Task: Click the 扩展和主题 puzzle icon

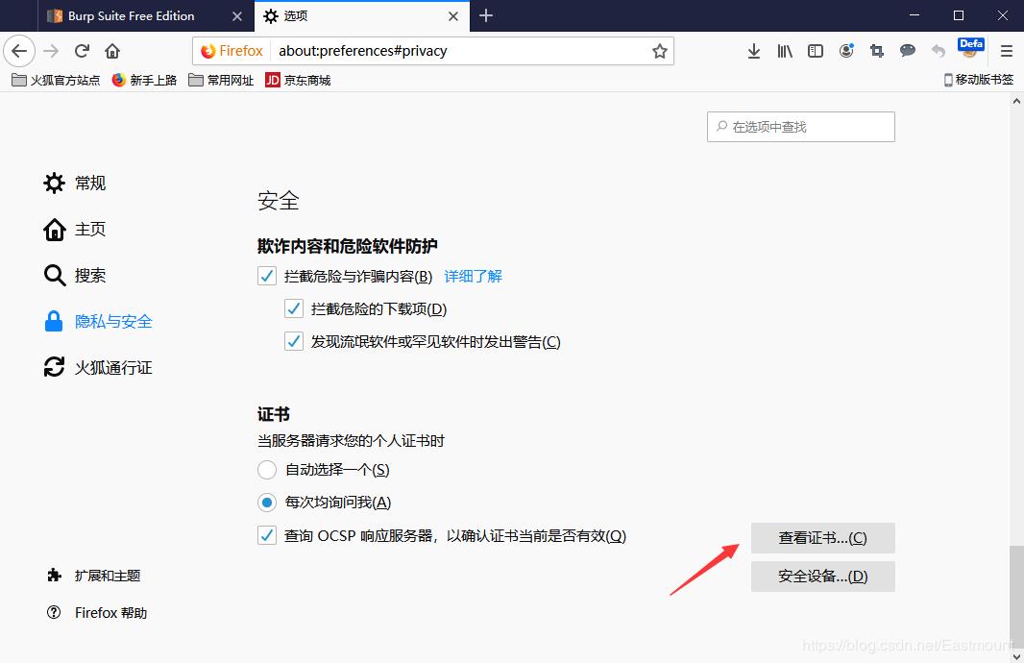Action: [x=53, y=575]
